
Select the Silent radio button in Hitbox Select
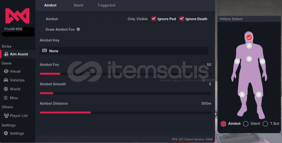tap(246, 124)
